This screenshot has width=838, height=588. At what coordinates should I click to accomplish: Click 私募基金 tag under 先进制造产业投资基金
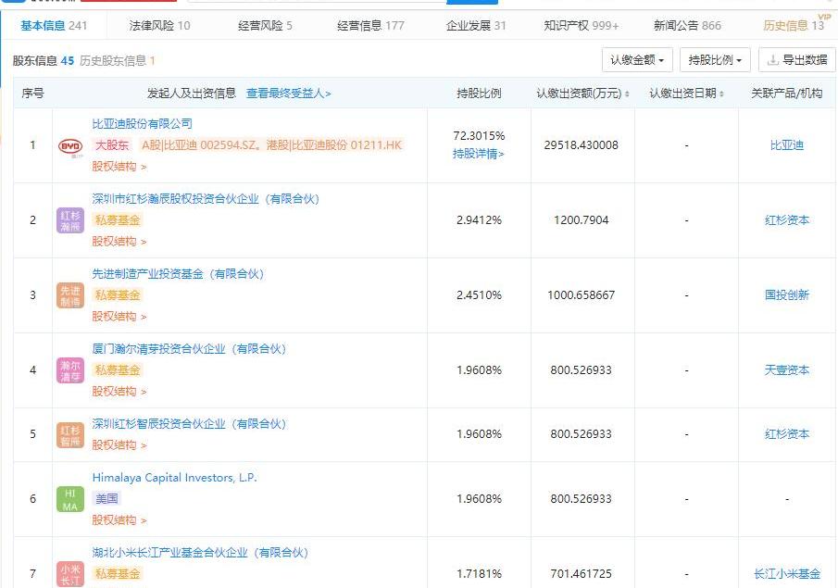click(x=118, y=295)
